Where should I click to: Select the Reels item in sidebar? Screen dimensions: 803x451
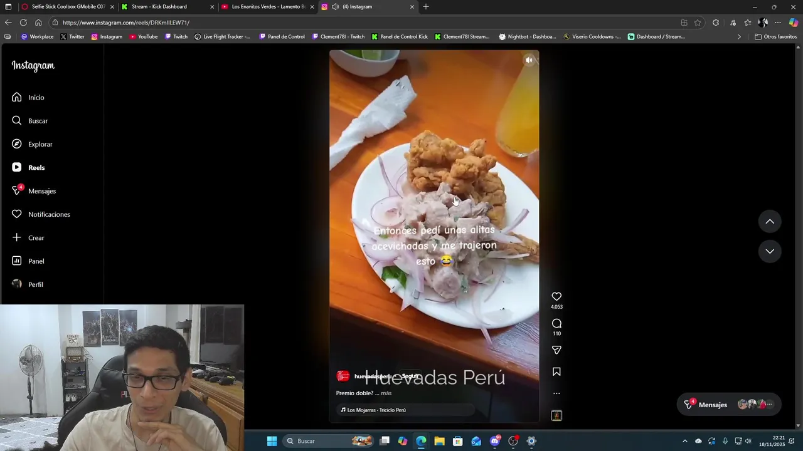point(29,168)
